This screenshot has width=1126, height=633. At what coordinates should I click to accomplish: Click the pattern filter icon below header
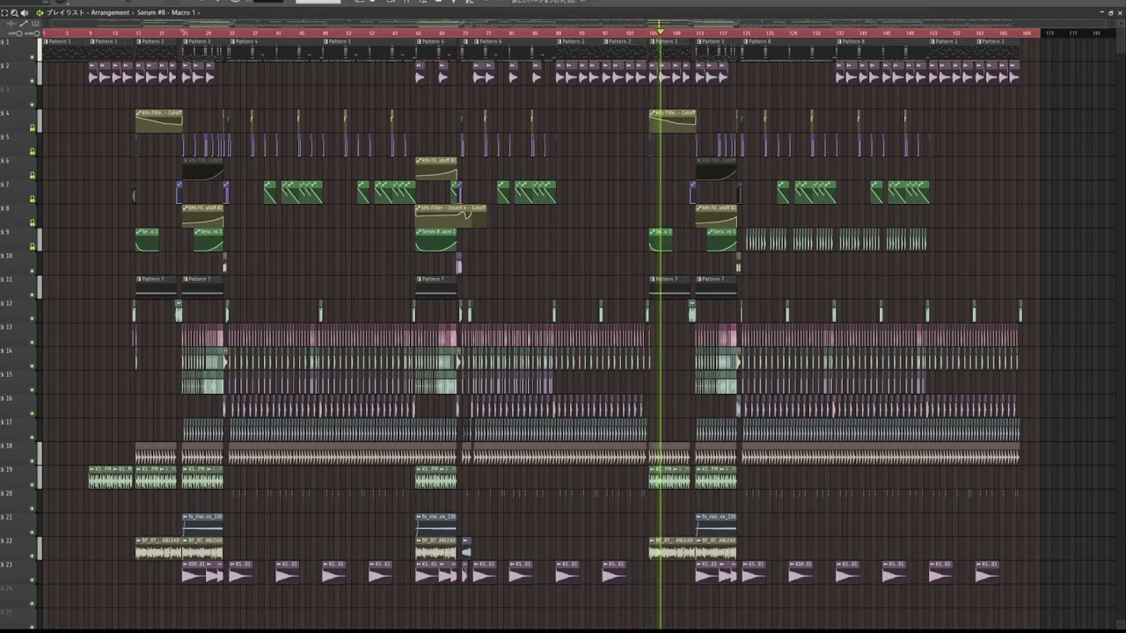35,23
